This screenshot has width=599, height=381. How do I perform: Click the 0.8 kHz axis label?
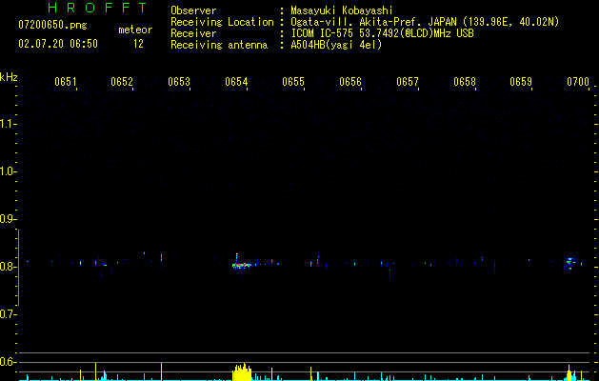pyautogui.click(x=8, y=267)
